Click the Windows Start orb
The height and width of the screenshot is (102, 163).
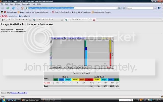coord(4,100)
